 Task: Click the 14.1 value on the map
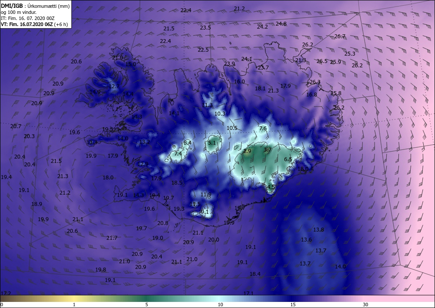[x=174, y=113]
